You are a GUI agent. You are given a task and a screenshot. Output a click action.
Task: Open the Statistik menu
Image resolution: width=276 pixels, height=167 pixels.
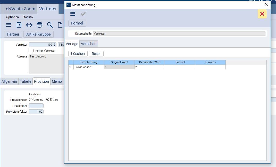28,17
